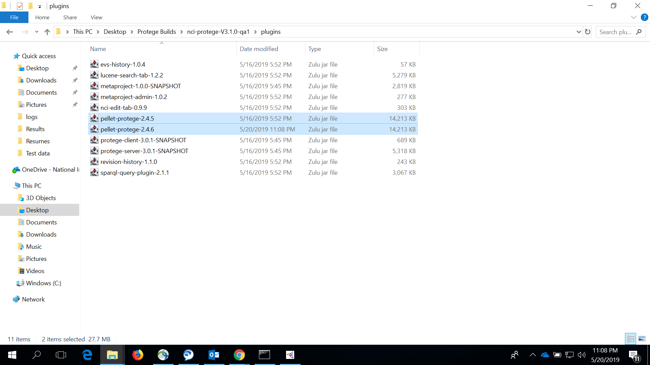The image size is (650, 365).
Task: Click the Search plugins input box
Action: [615, 32]
